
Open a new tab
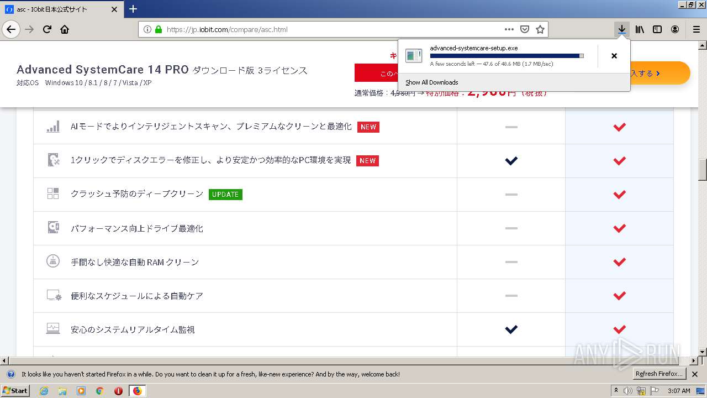(x=133, y=9)
